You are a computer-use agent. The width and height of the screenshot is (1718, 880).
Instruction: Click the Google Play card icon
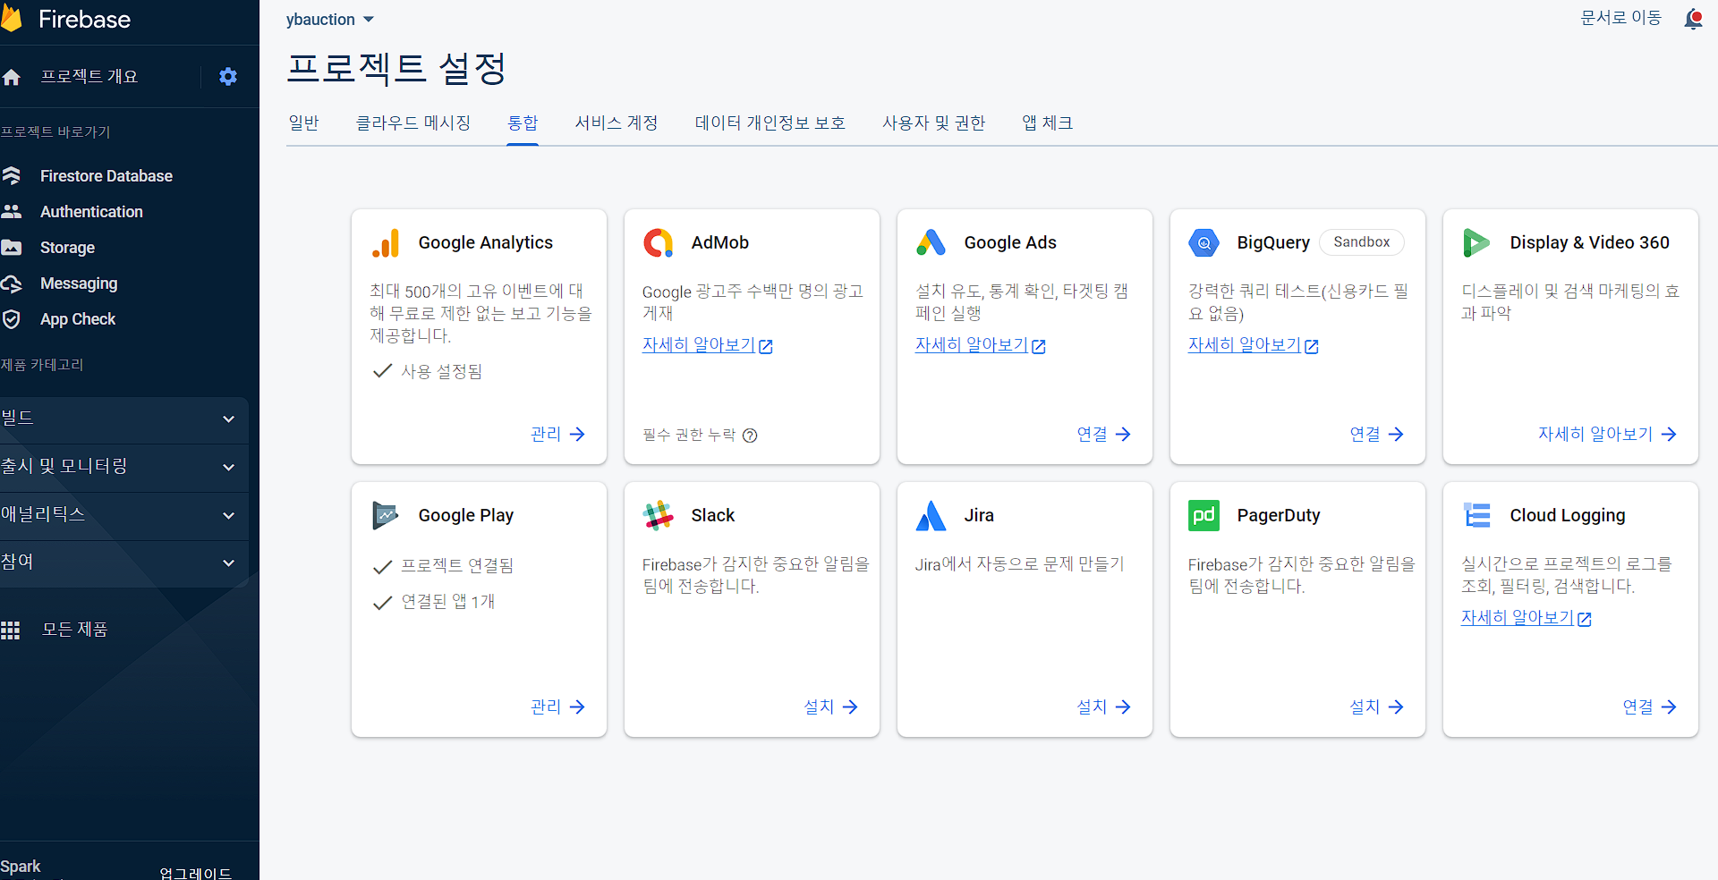tap(386, 515)
